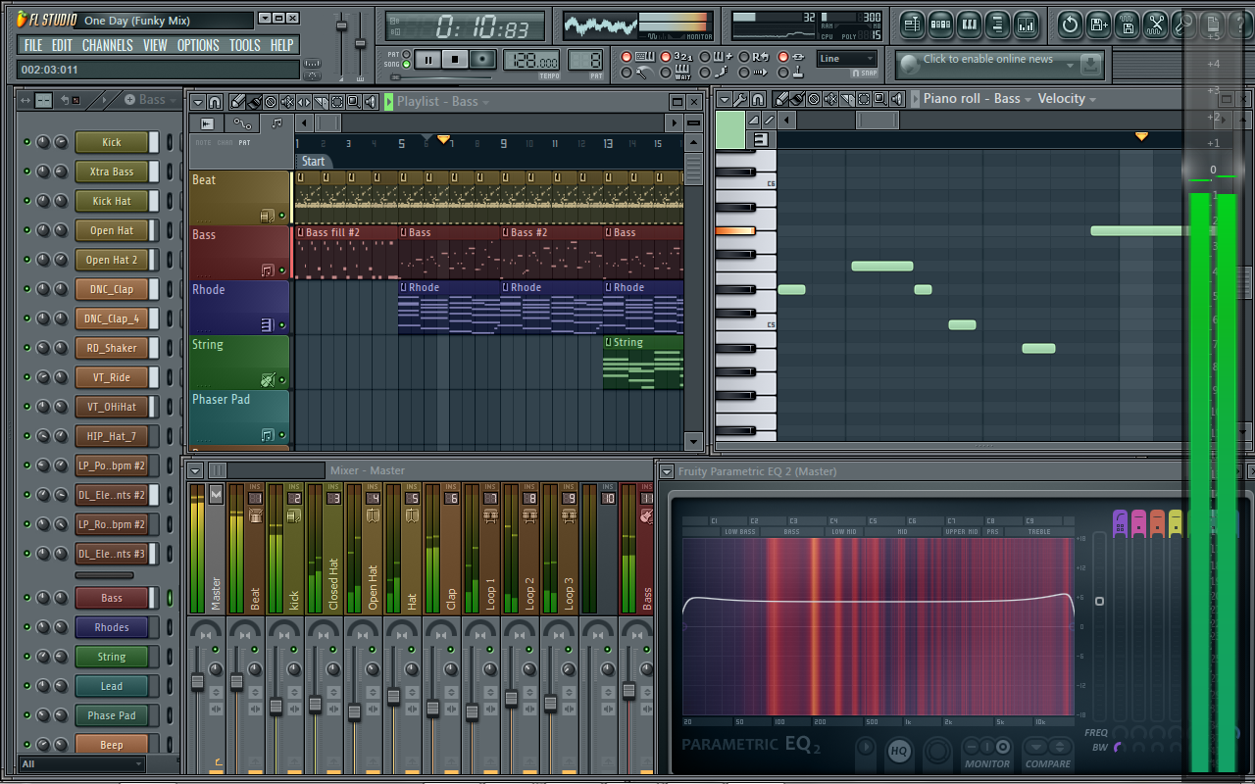Open the step sequencer shortcut icon
1255x784 pixels.
click(939, 24)
